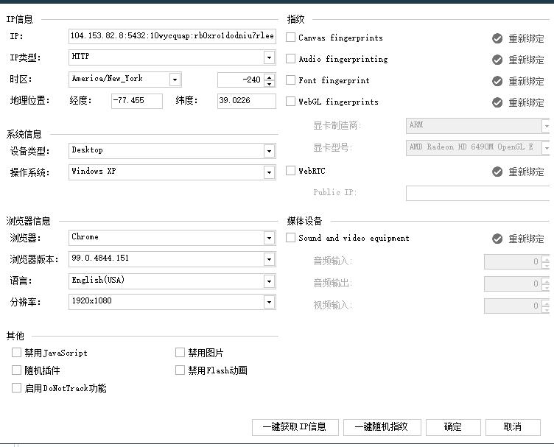Expand the 显卡型号 AMD Radeon dropdown
This screenshot has height=447, width=554.
[x=546, y=148]
